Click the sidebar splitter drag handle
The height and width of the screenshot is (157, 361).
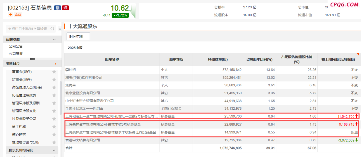coord(63,118)
